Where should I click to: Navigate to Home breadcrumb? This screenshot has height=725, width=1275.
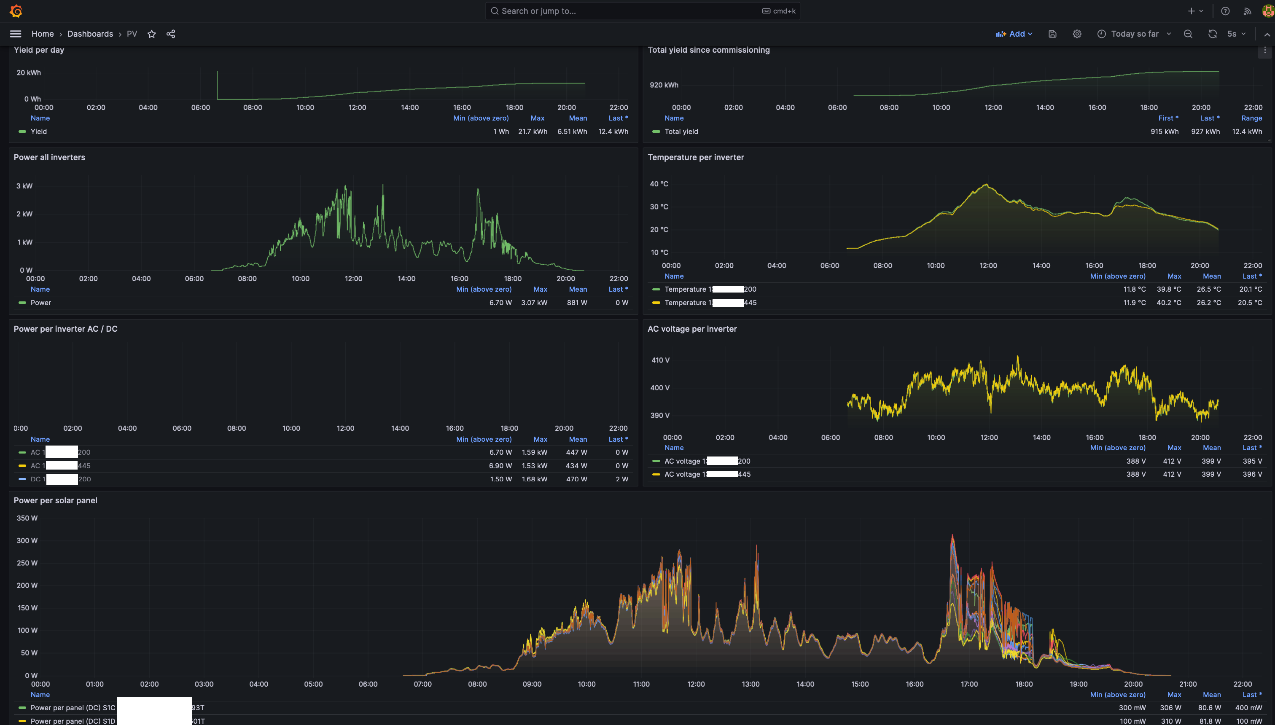click(x=42, y=34)
